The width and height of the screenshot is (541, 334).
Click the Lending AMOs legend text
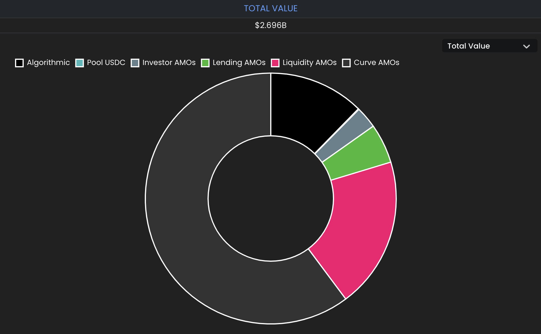(x=239, y=63)
